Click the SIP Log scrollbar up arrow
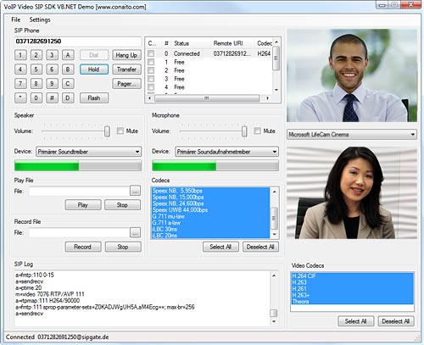This screenshot has width=424, height=345. click(x=274, y=275)
